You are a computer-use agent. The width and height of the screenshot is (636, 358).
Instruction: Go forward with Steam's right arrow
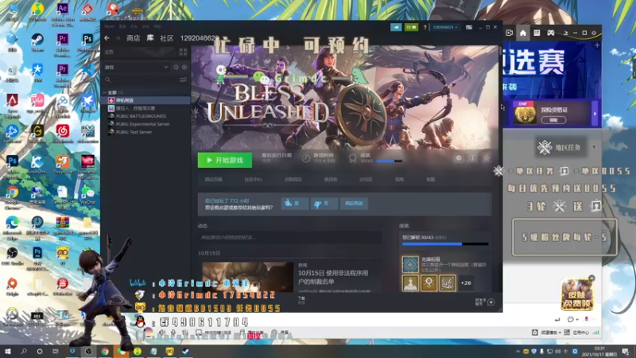click(118, 38)
